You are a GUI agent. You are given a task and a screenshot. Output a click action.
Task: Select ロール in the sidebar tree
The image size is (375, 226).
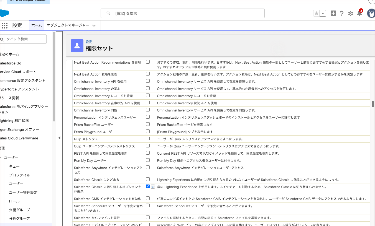point(14,201)
